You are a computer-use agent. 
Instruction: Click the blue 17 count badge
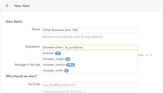[x=58, y=53]
